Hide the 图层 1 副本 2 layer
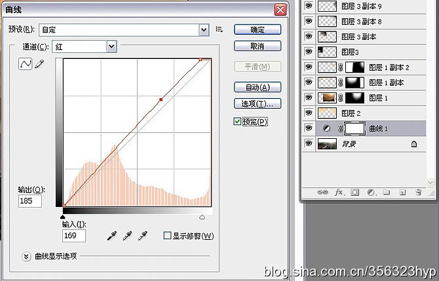The image size is (439, 281). pos(309,67)
